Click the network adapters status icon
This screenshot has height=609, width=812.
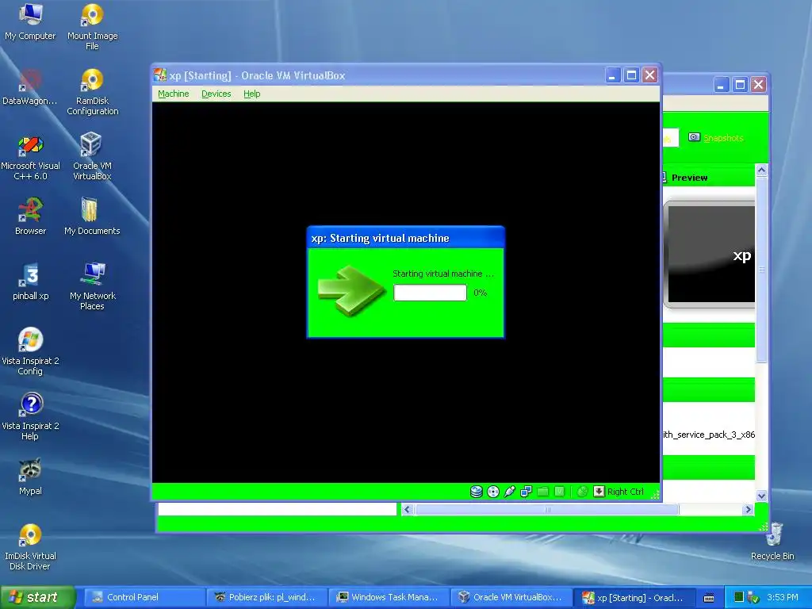(527, 492)
